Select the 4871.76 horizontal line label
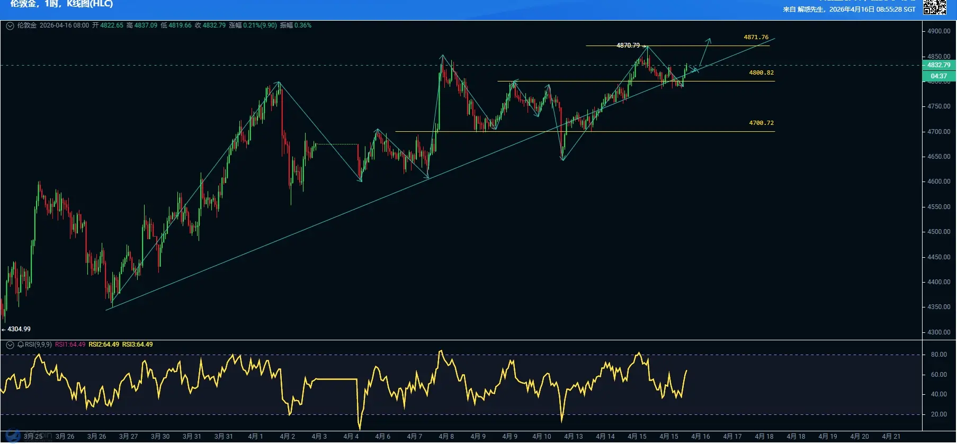 click(756, 37)
